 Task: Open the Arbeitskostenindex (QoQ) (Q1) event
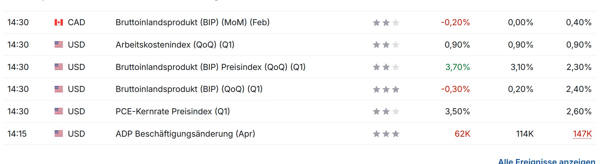[175, 45]
